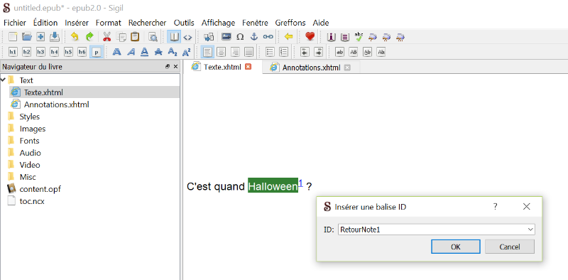Collapse the Text folder in book browser
This screenshot has height=280, width=568.
(x=4, y=80)
